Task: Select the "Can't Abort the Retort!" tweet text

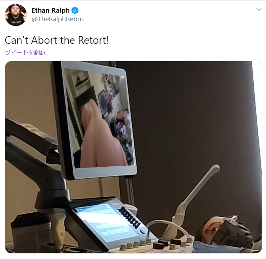Action: pyautogui.click(x=57, y=40)
